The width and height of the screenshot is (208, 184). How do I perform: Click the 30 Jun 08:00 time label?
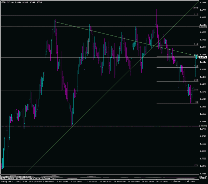[x=162, y=181]
